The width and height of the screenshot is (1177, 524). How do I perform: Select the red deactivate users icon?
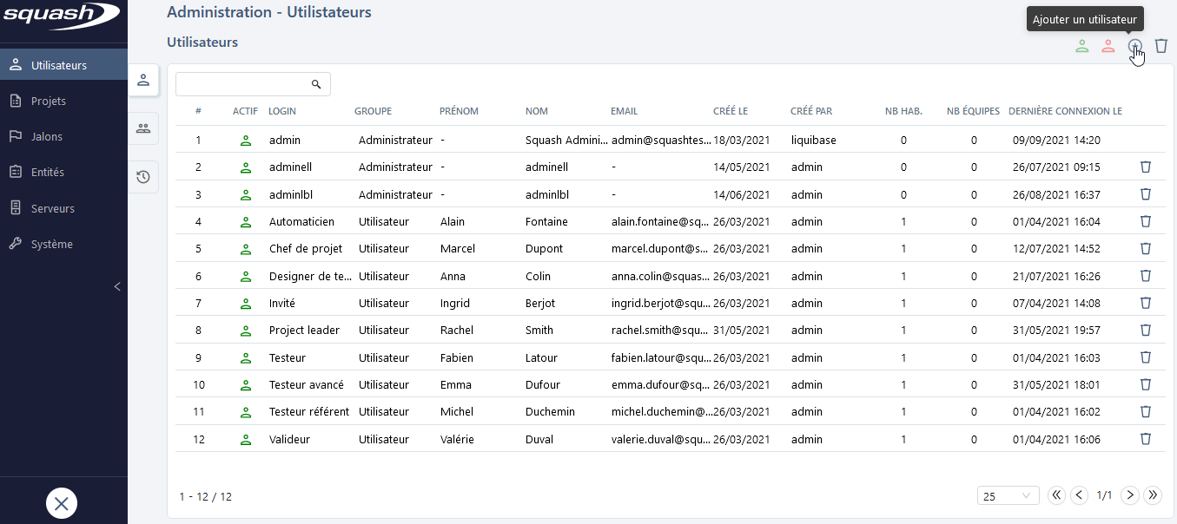pyautogui.click(x=1108, y=46)
